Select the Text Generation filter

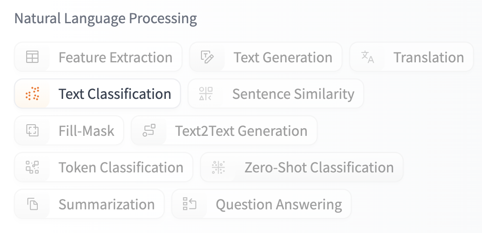pos(283,57)
